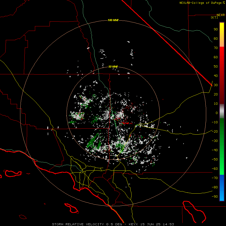
Task: Pick the gray zero-velocity color bar segment
Action: point(222,111)
